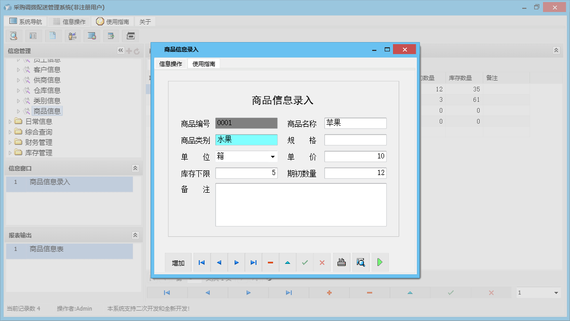This screenshot has height=321, width=570.
Task: Jump to the first record in the dialog
Action: 201,262
